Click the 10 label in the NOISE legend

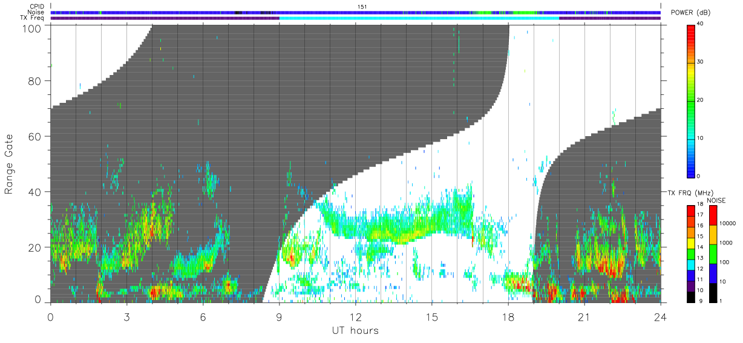(x=722, y=282)
